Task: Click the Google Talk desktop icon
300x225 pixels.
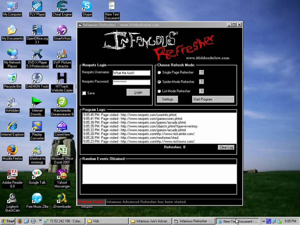Action: click(37, 177)
